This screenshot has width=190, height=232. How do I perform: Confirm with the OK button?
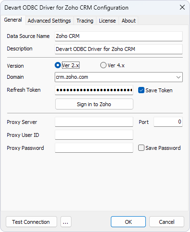click(128, 222)
